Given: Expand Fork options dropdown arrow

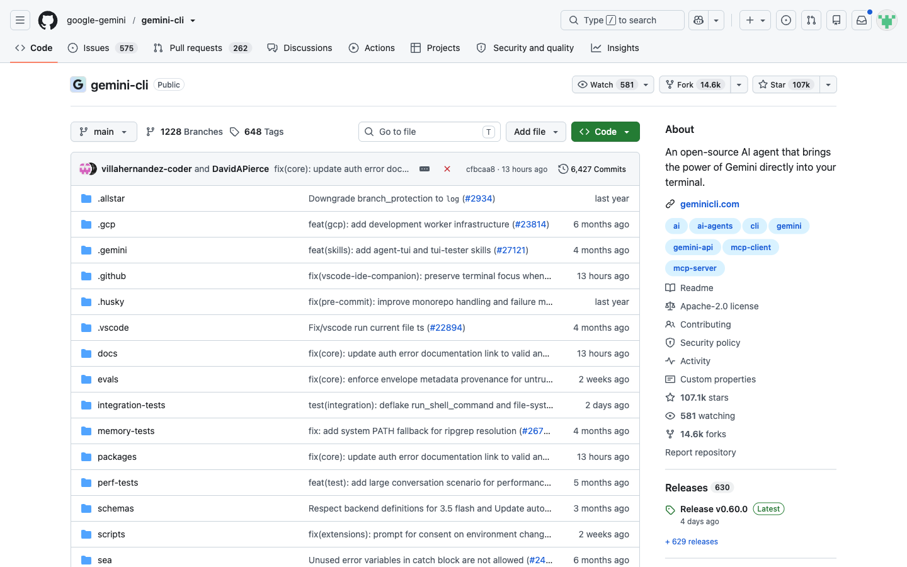Looking at the screenshot, I should tap(739, 84).
